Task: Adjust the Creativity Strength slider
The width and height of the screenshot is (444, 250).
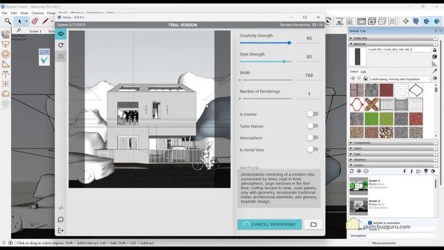Action: (x=266, y=43)
